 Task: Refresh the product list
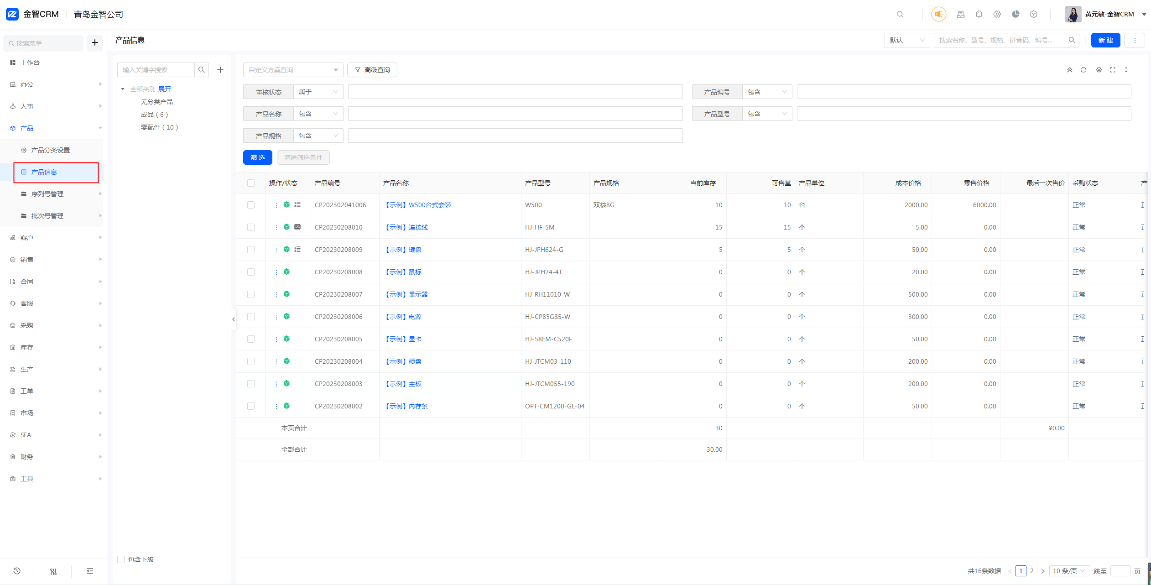point(1083,70)
